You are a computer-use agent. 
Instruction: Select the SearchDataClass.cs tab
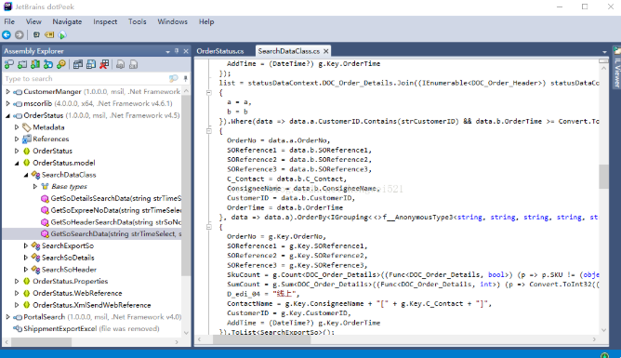point(289,51)
